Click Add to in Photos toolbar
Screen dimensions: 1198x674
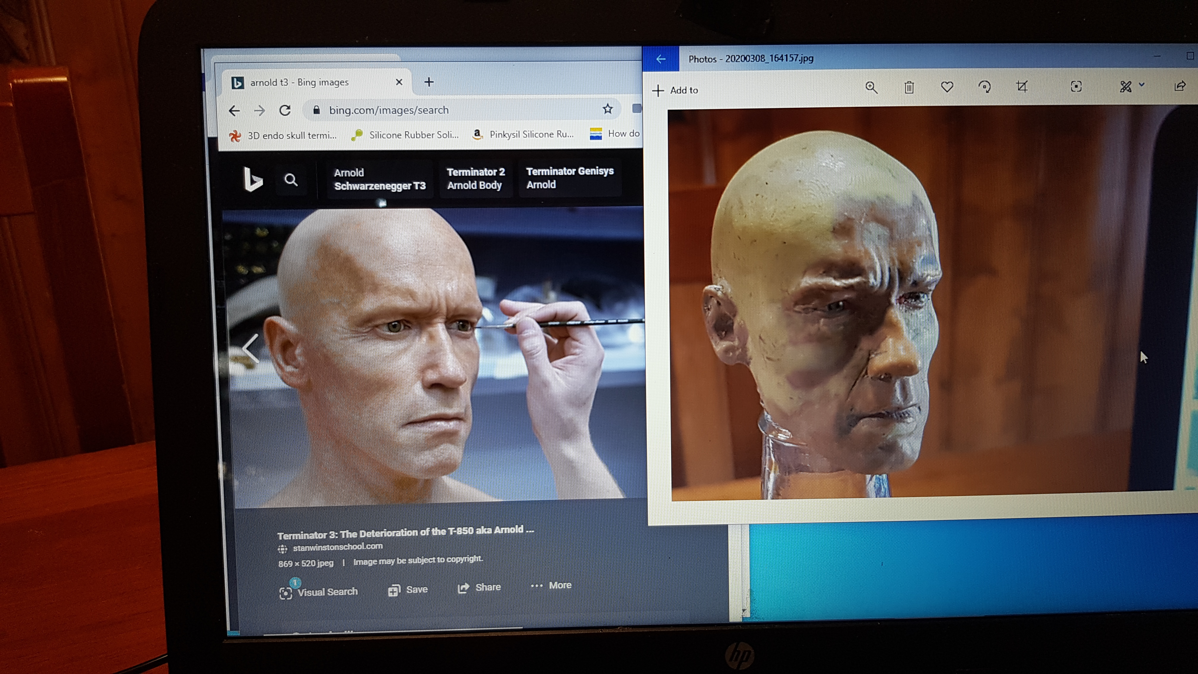(x=675, y=90)
